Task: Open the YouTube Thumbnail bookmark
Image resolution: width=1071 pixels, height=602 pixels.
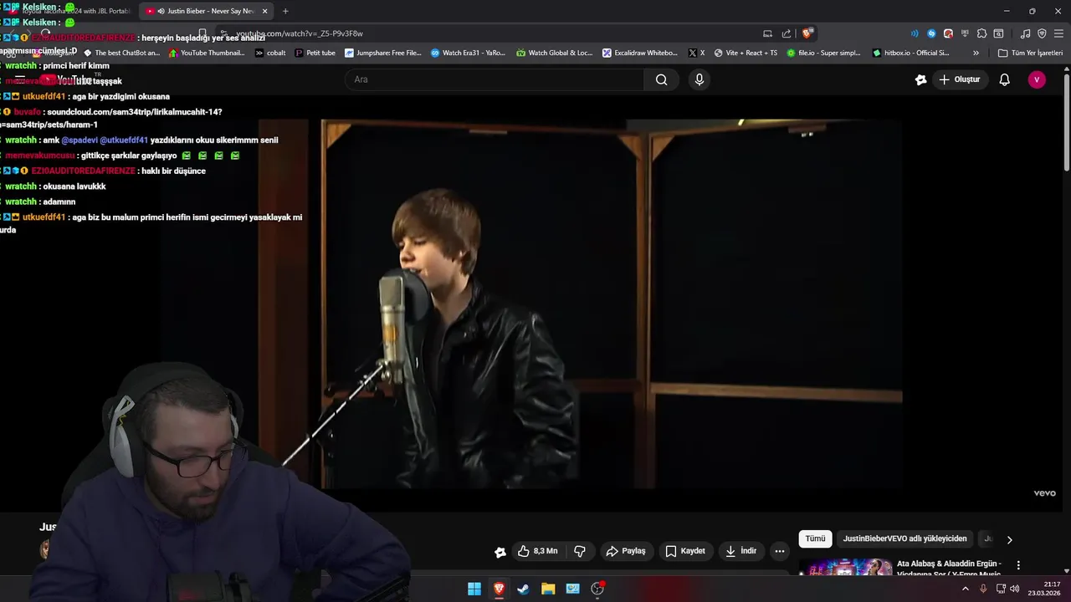Action: [208, 53]
